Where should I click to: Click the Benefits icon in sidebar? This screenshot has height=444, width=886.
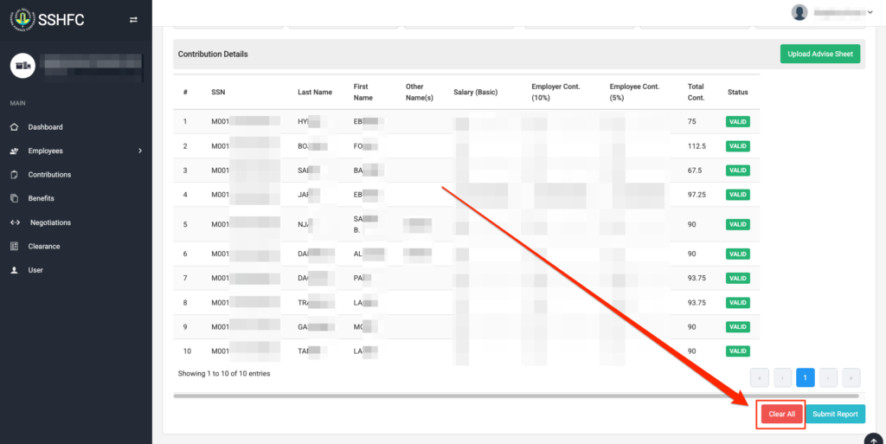click(14, 199)
